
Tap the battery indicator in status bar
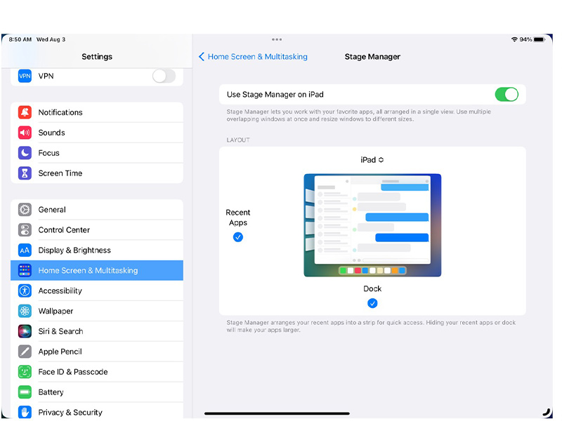point(539,39)
